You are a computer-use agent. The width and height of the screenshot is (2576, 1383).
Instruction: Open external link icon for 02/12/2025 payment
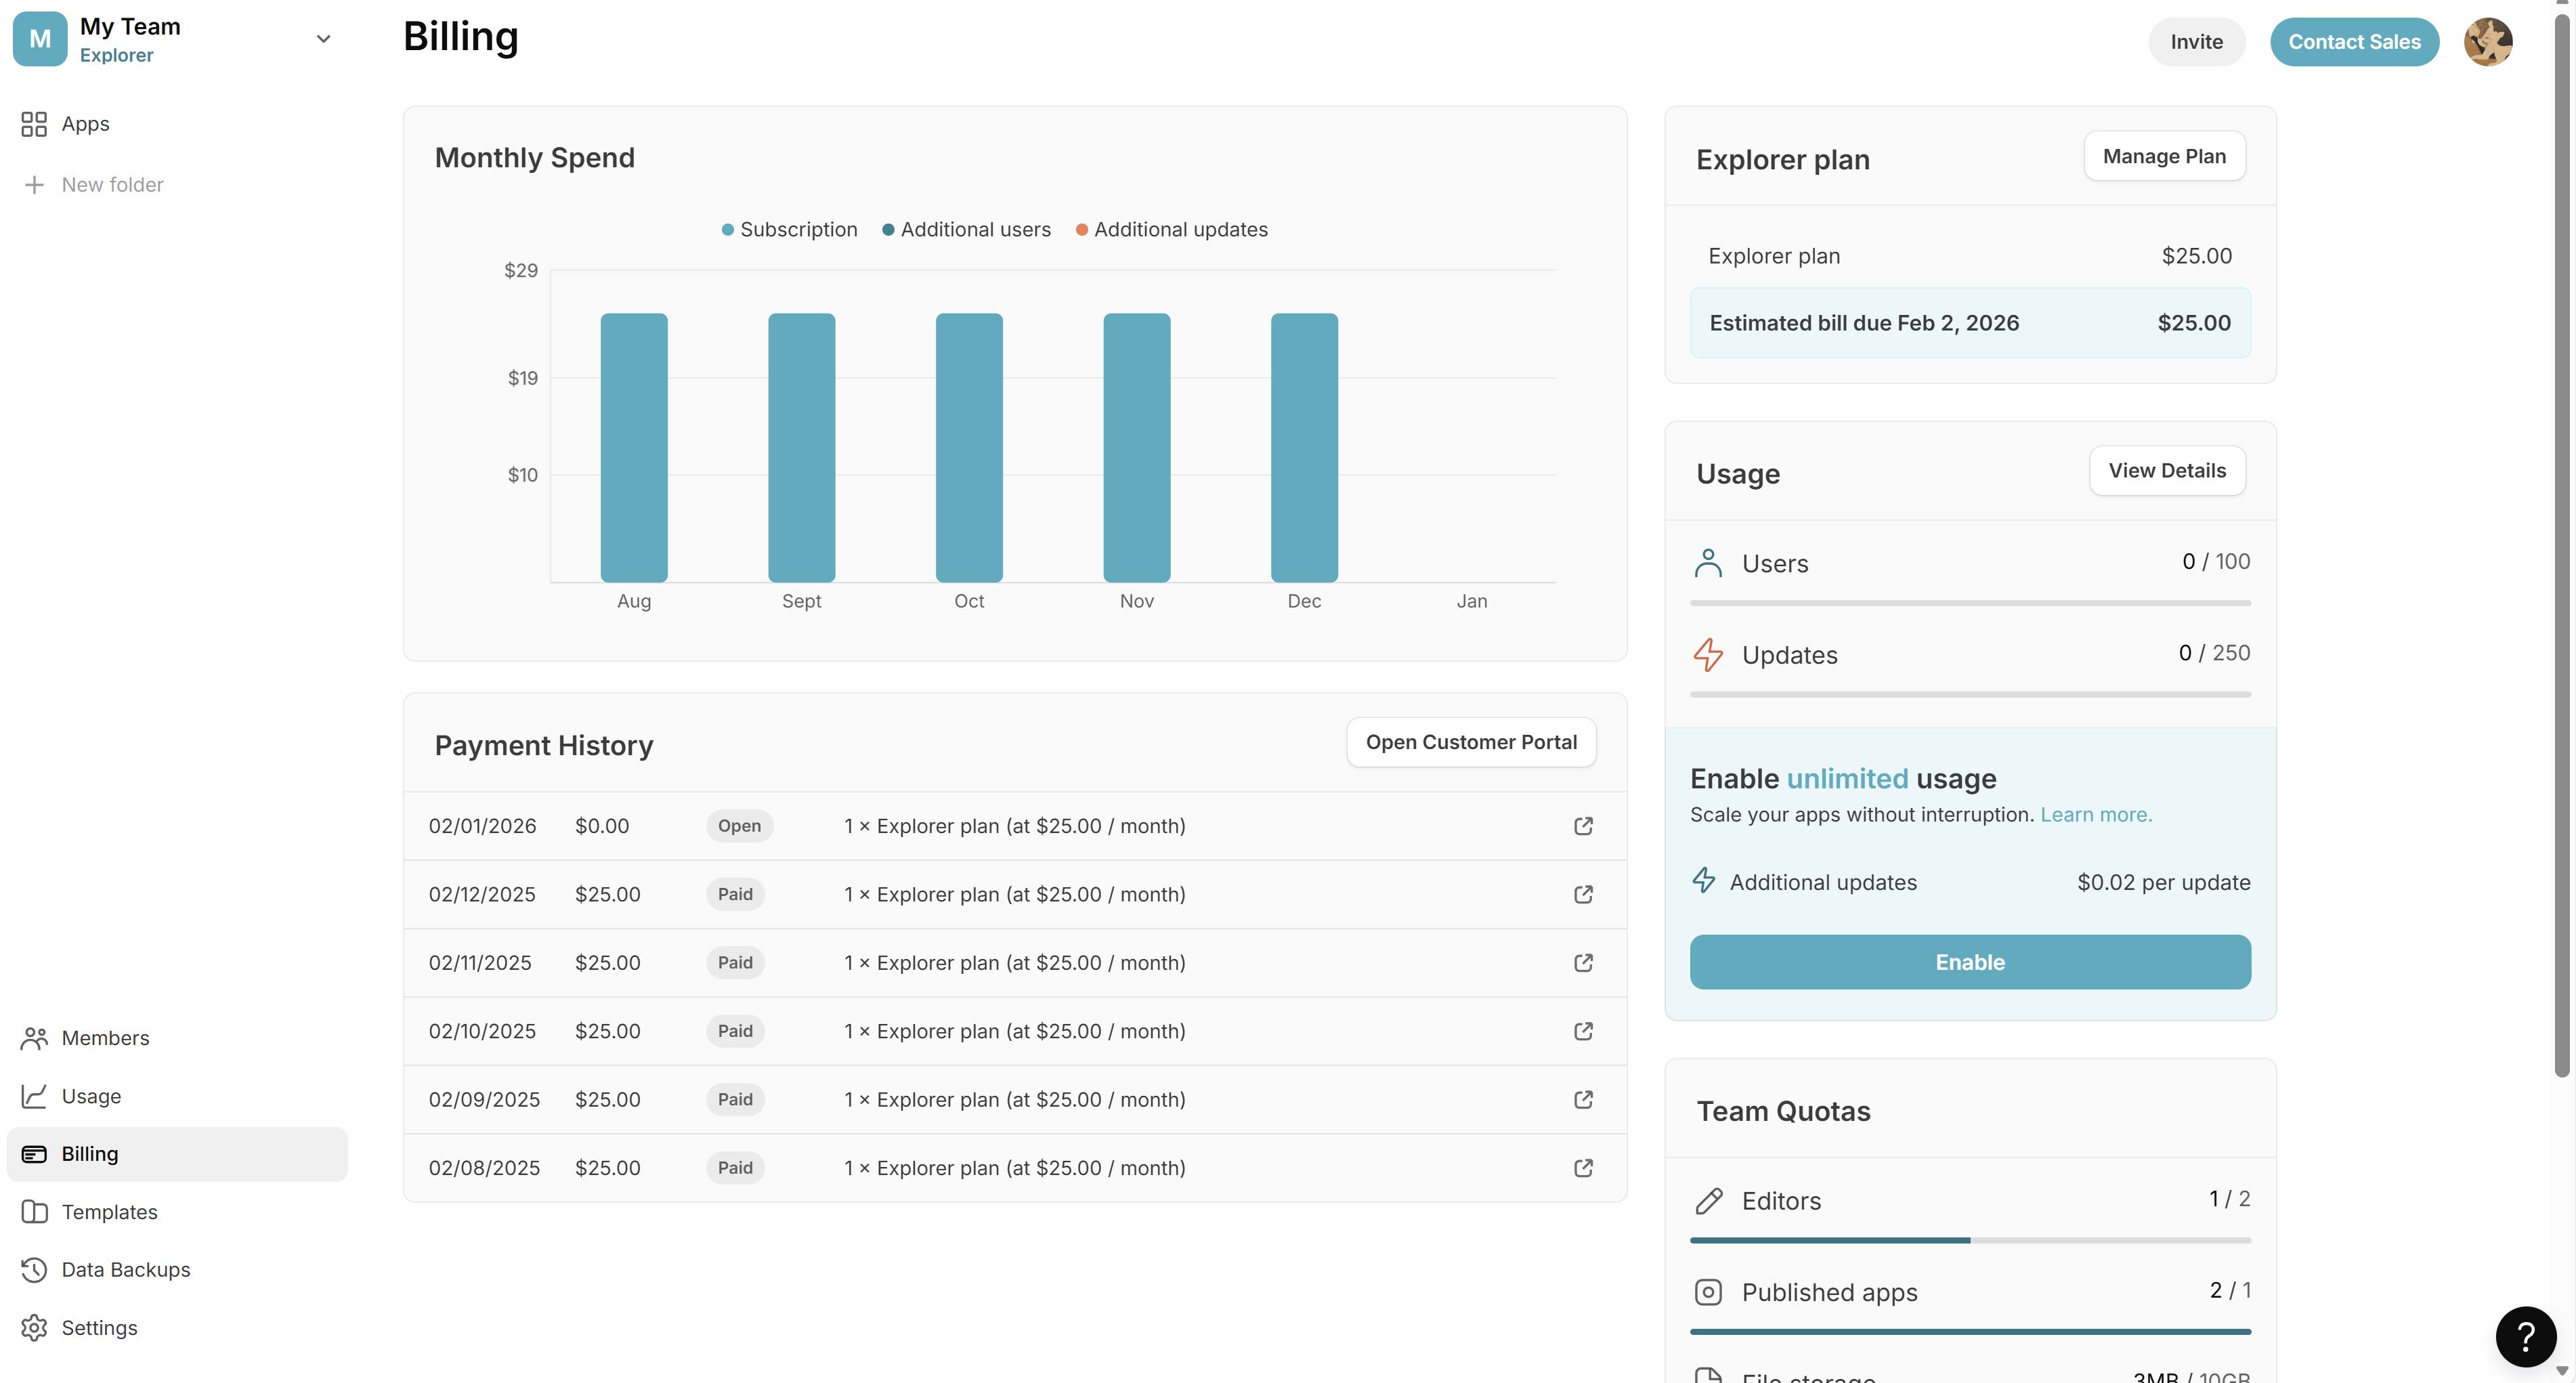pyautogui.click(x=1583, y=894)
